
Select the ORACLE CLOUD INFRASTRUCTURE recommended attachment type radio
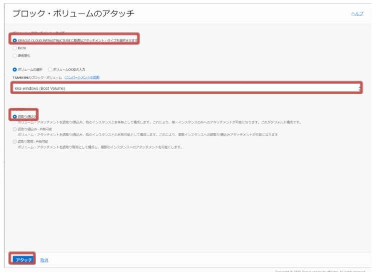pyautogui.click(x=15, y=40)
